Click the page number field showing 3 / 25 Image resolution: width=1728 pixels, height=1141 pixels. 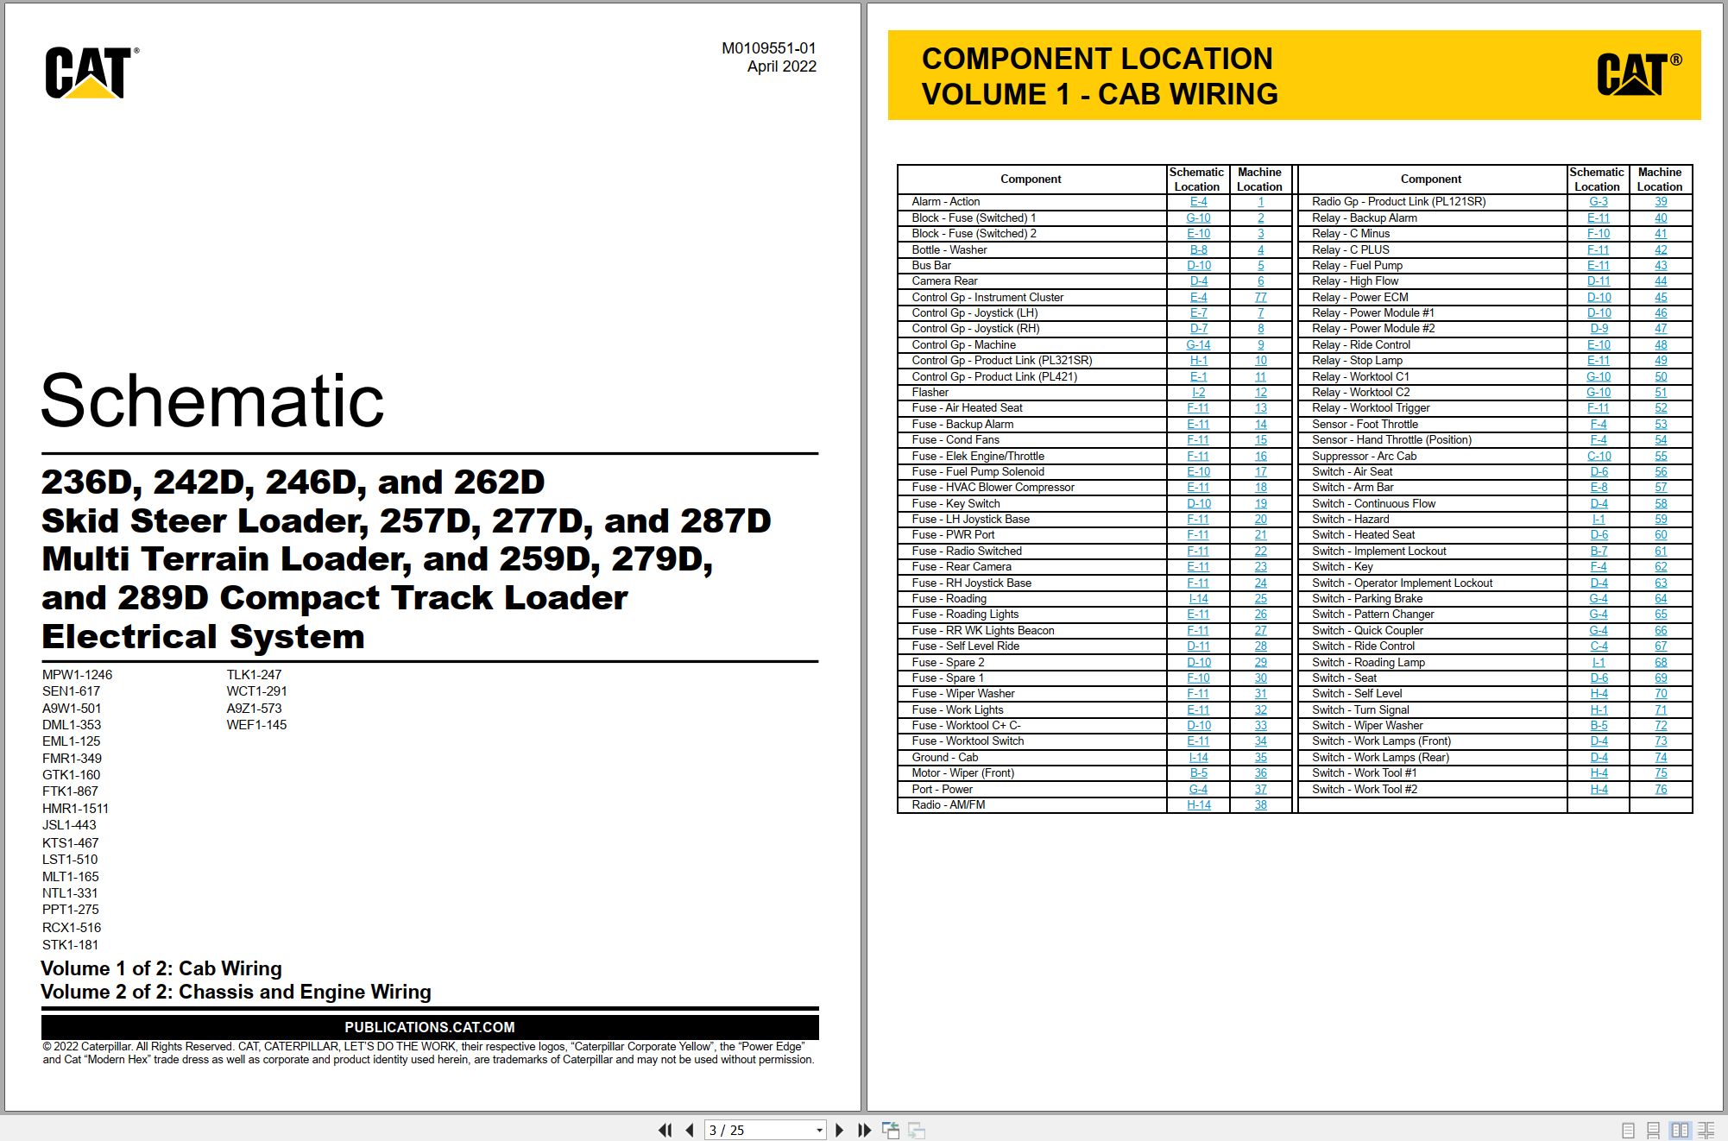760,1130
